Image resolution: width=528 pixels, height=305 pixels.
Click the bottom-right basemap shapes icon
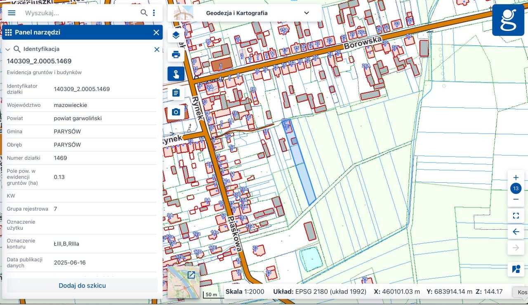516,269
